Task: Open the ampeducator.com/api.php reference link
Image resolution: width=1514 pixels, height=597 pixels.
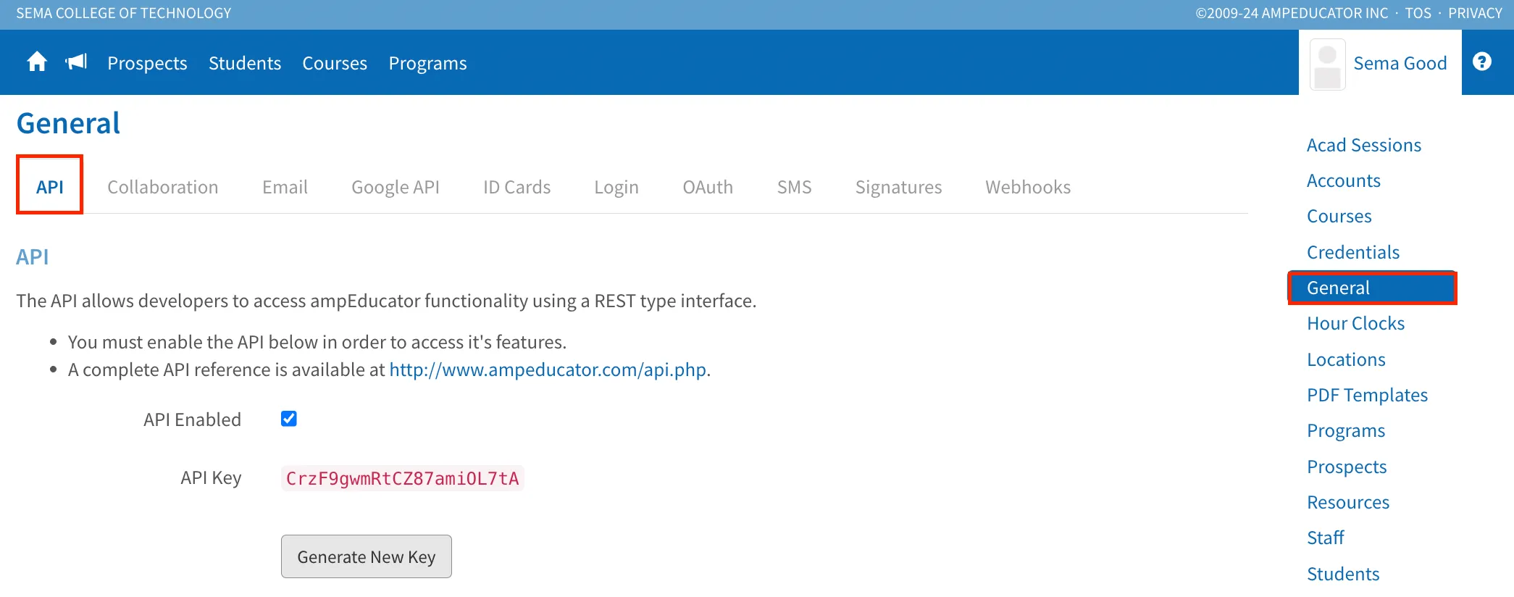Action: click(548, 370)
